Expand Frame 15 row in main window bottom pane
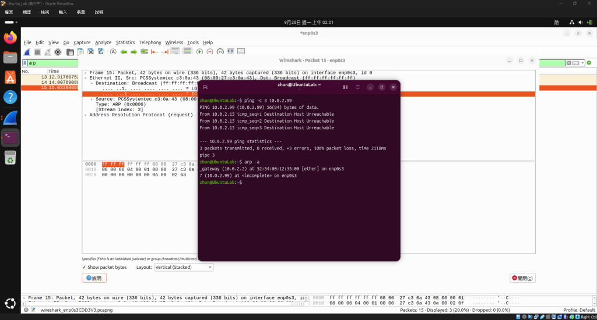Screen dimensions: 597x320 click(x=24, y=298)
